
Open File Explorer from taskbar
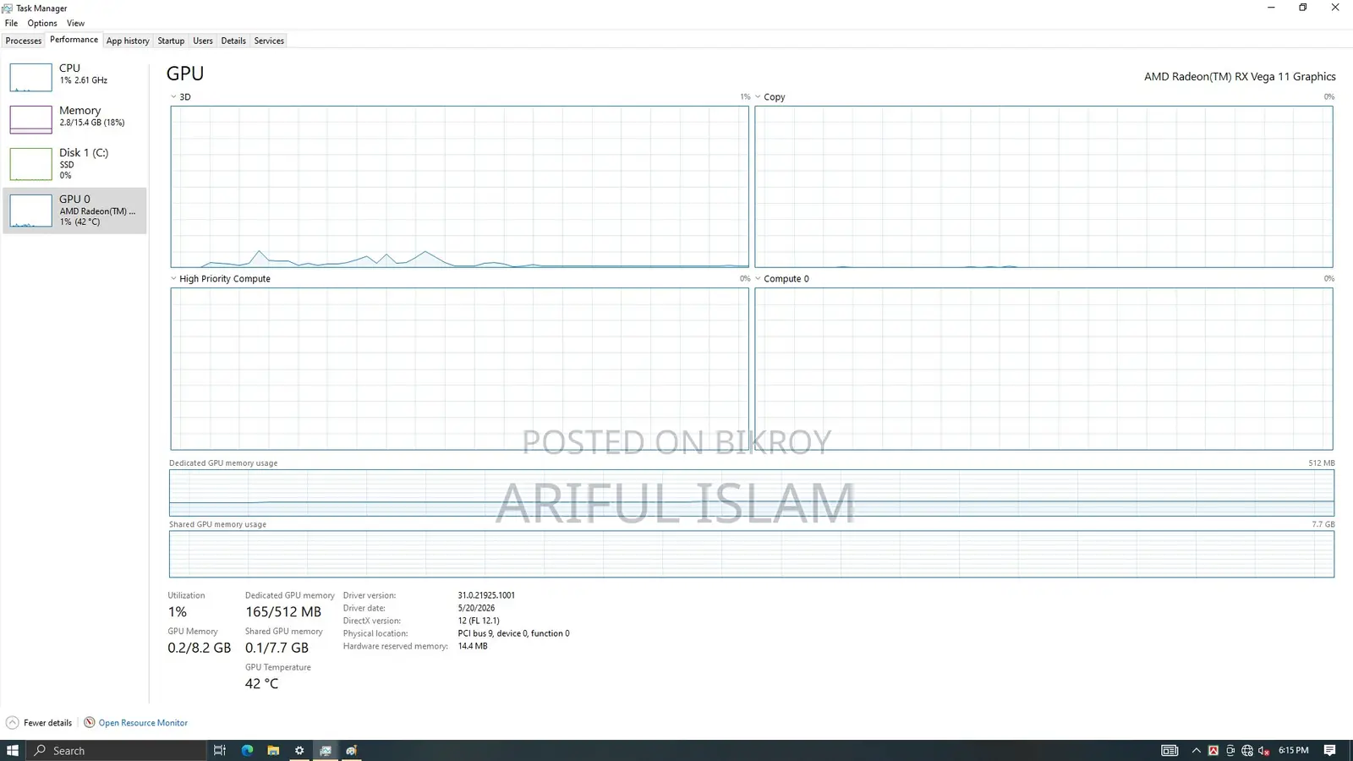pyautogui.click(x=273, y=750)
